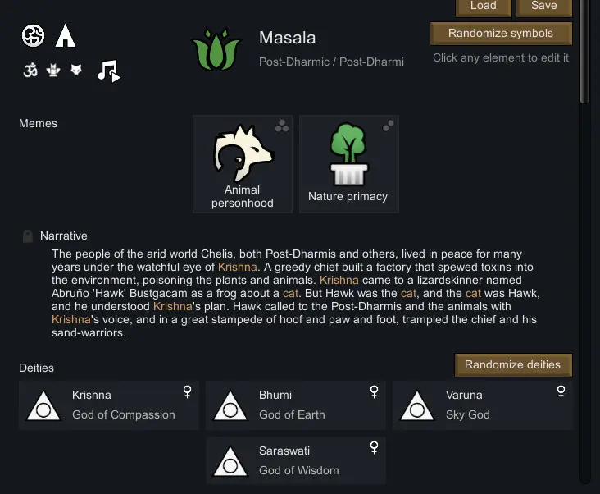Click the first Krishna link in narrative

237,267
